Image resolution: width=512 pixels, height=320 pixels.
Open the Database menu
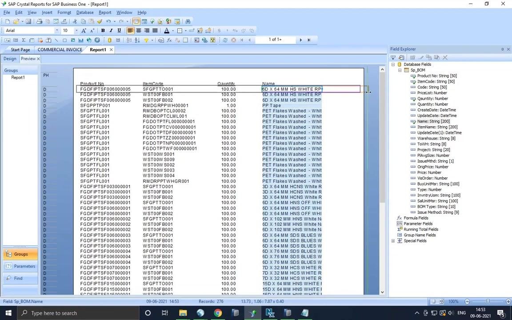coord(85,12)
